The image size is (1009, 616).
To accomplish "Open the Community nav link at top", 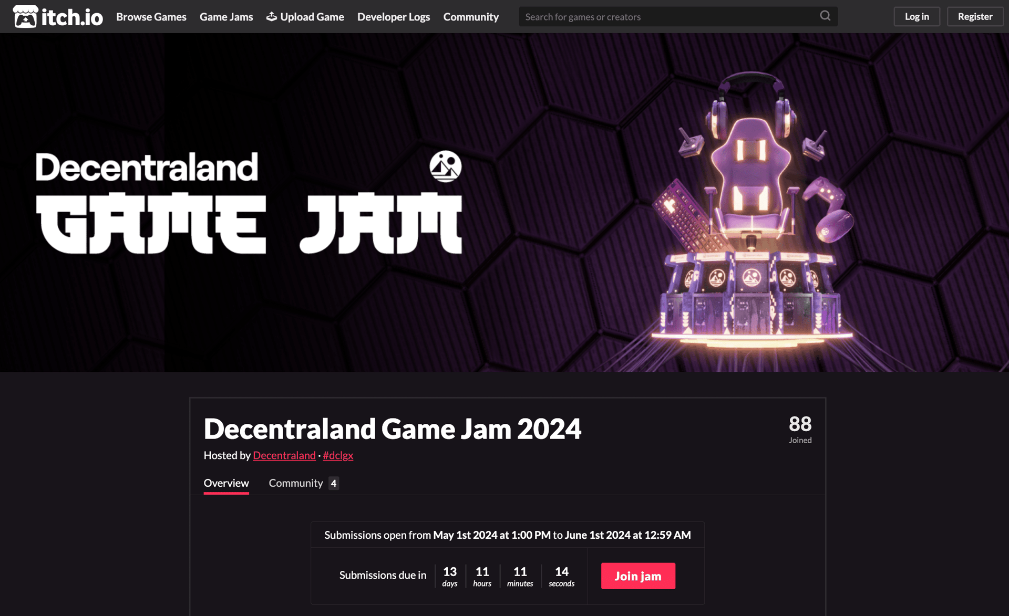I will (471, 17).
